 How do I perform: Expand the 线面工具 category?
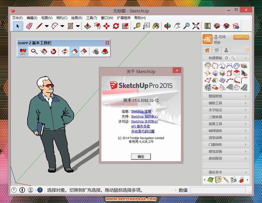tap(226, 124)
